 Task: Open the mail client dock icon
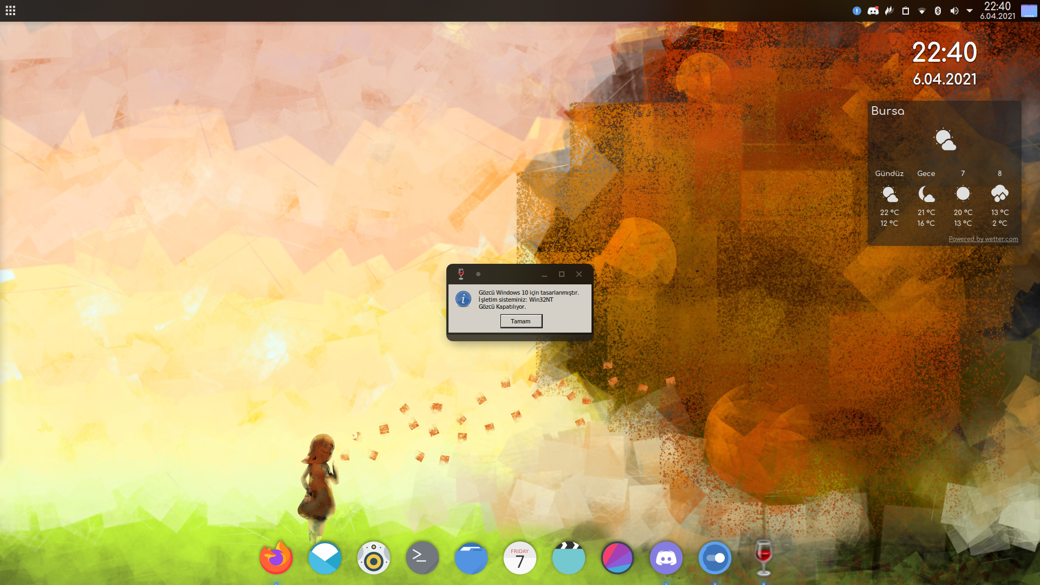pos(325,558)
